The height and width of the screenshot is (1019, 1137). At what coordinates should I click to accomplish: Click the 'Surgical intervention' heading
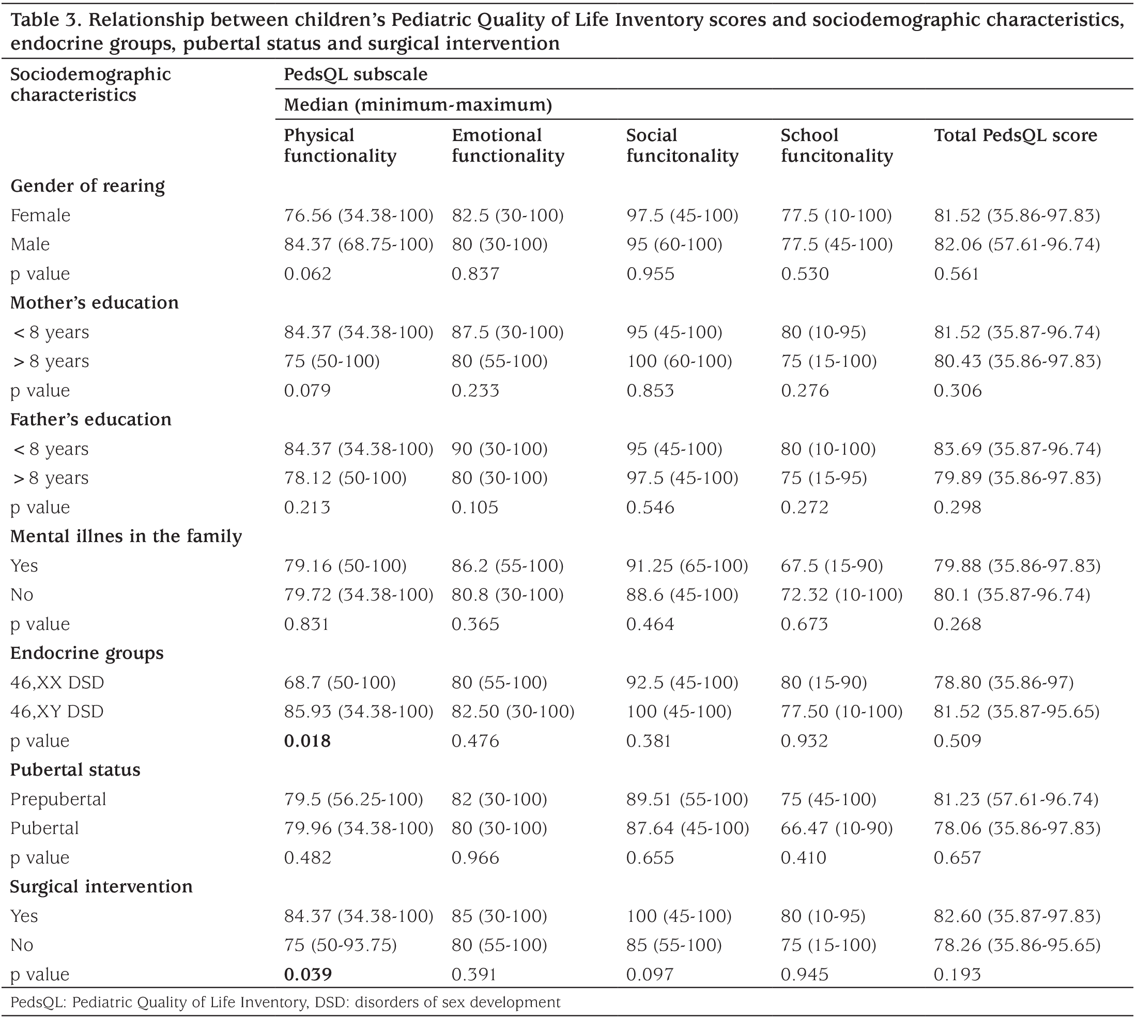101,886
